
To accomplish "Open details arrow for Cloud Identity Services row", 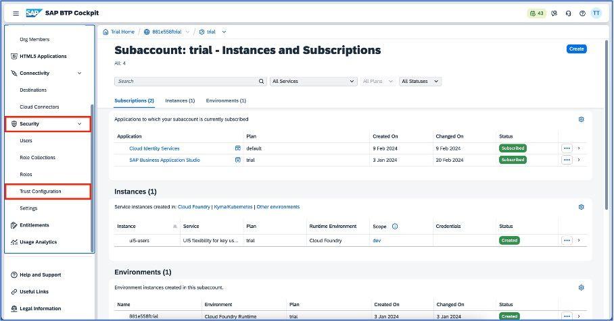I will coord(579,148).
